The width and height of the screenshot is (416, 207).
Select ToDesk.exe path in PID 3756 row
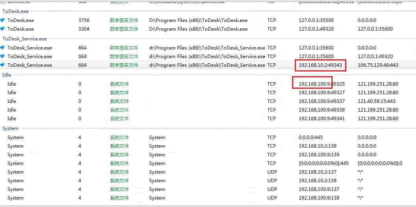[x=198, y=20]
